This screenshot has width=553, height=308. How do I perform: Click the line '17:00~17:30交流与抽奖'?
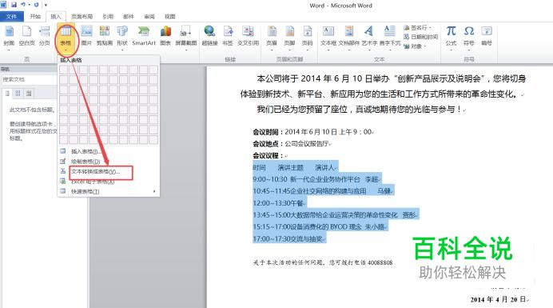tap(288, 239)
